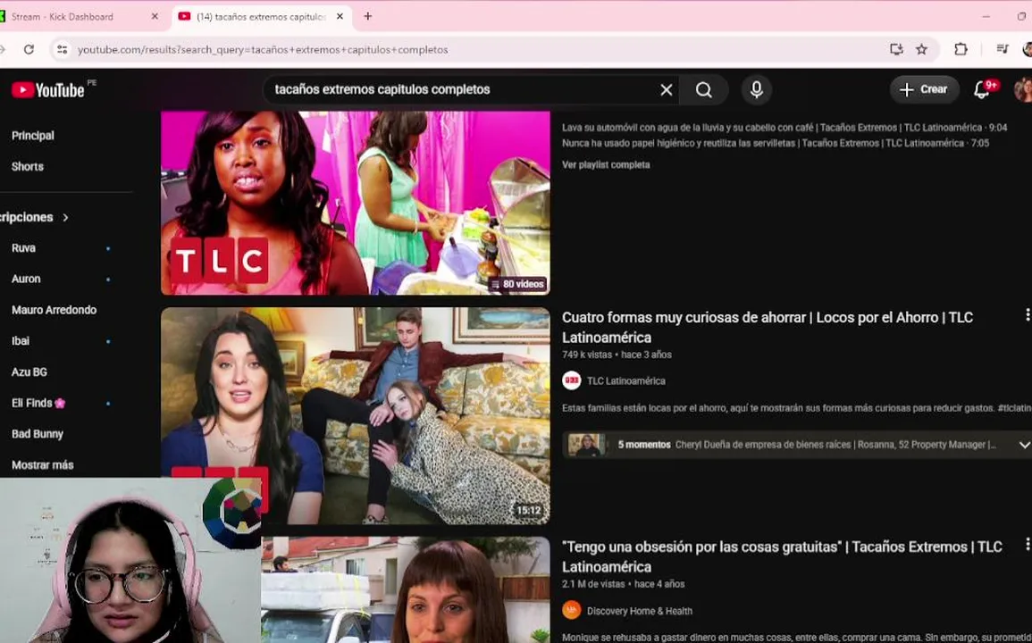Go to Principal in the sidebar
The width and height of the screenshot is (1032, 643).
(33, 136)
